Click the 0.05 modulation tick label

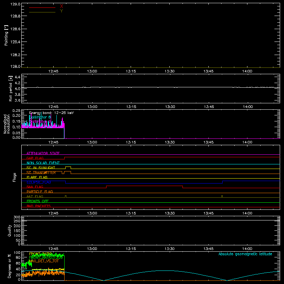(x=16, y=133)
